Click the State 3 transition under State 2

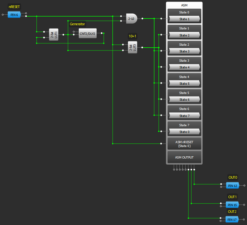click(184, 51)
